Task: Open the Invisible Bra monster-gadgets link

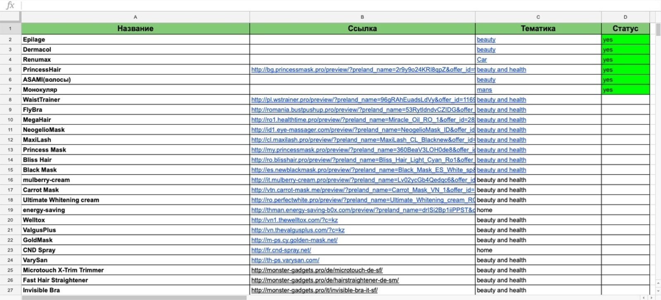Action: (x=314, y=290)
